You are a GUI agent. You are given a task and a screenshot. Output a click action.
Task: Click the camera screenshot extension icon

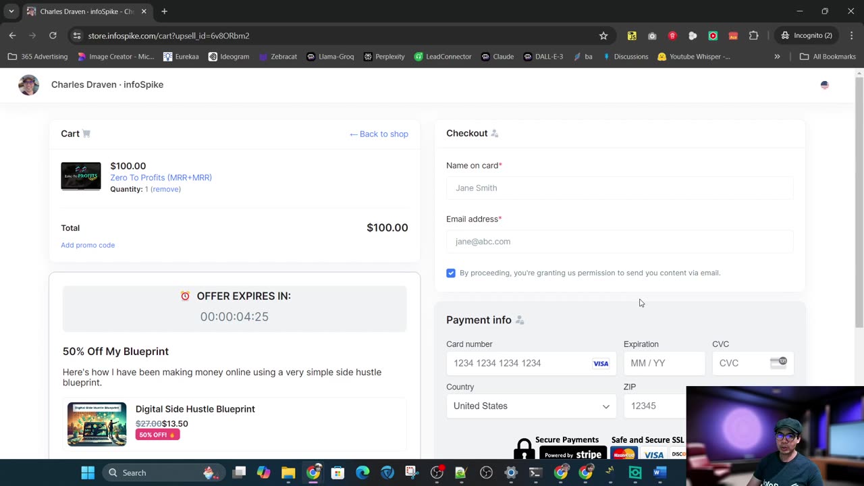point(652,36)
